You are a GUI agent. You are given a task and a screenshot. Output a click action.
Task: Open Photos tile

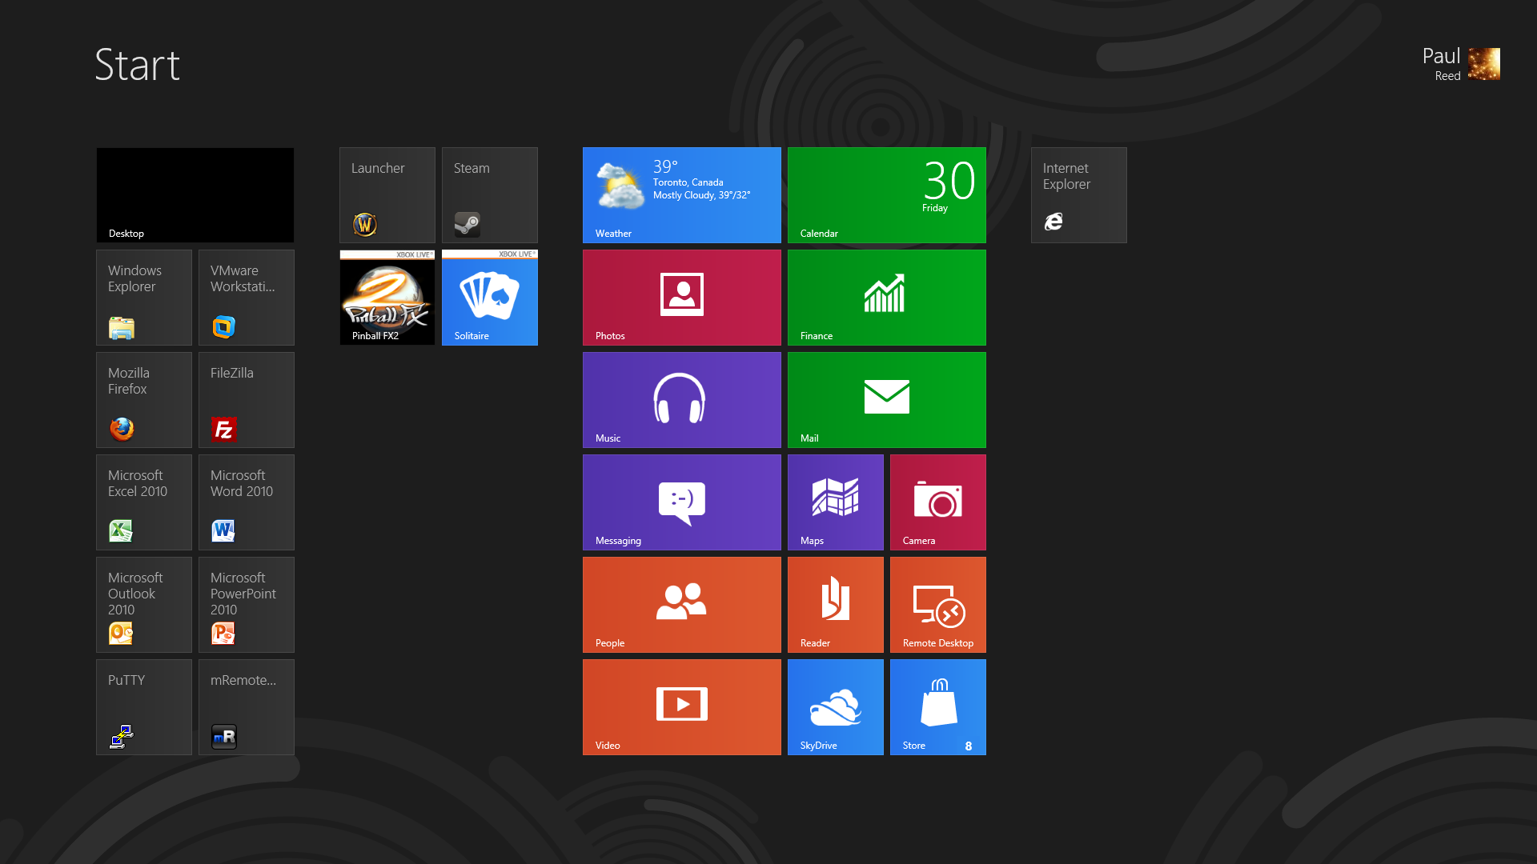(682, 298)
